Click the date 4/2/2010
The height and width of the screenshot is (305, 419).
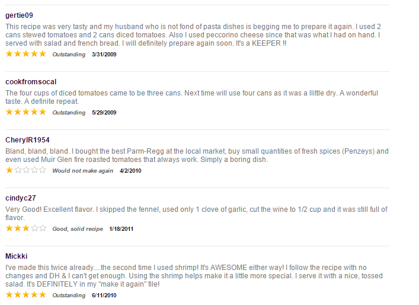(130, 171)
